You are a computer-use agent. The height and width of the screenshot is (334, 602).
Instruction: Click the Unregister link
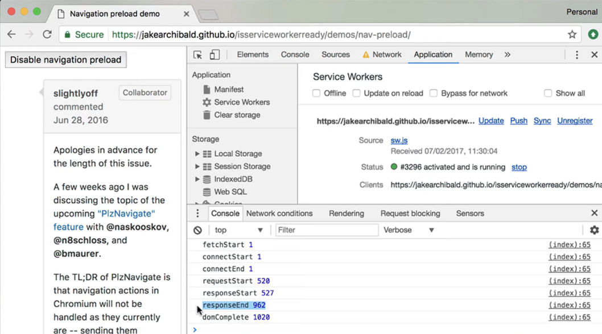tap(575, 121)
